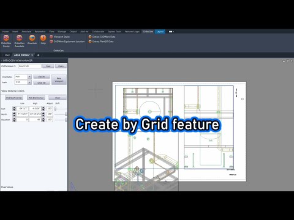Click the Save button in View Manager
This screenshot has width=294, height=220.
pos(48,66)
